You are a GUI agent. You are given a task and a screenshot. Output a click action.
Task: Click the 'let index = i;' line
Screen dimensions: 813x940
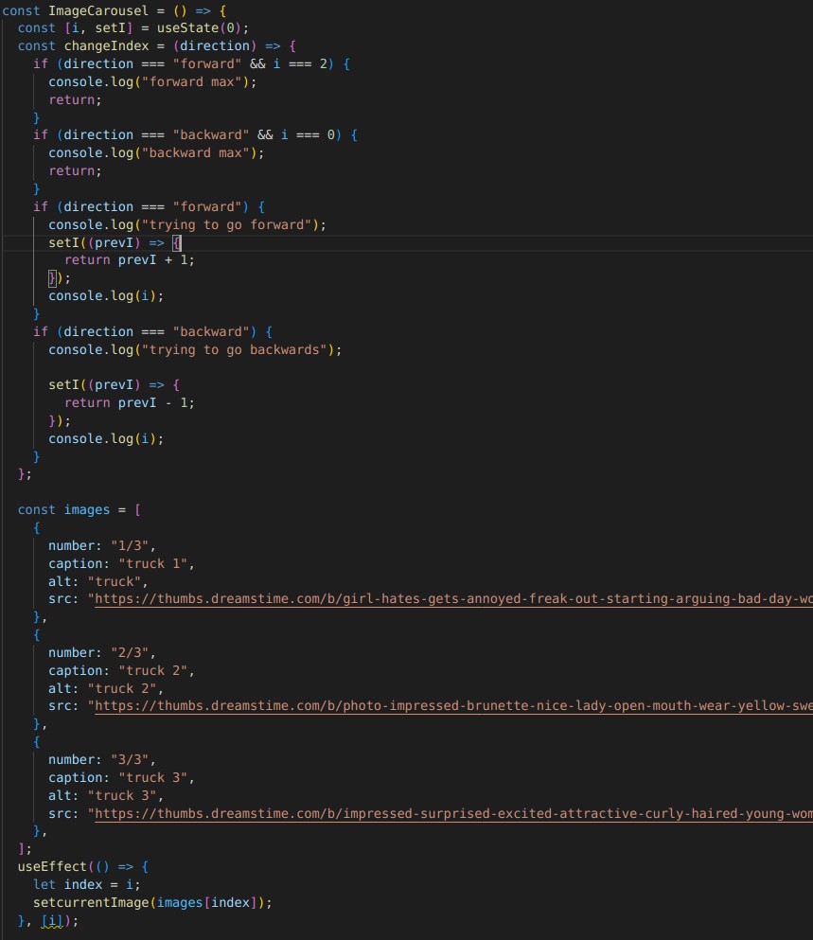(x=86, y=885)
